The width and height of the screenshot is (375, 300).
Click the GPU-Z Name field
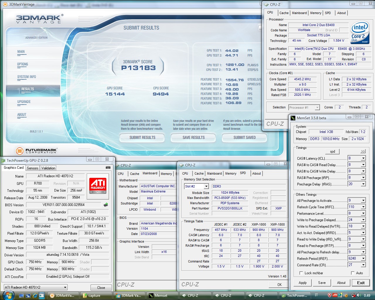pos(55,176)
